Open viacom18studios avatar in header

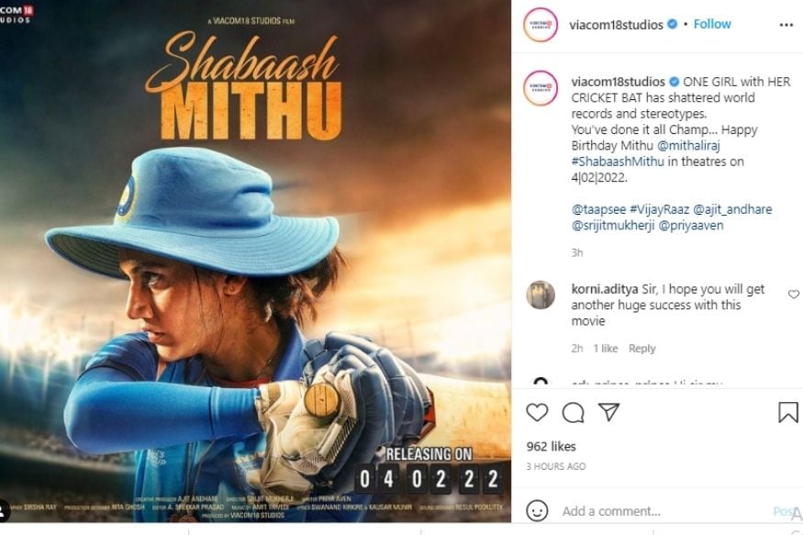click(x=541, y=25)
